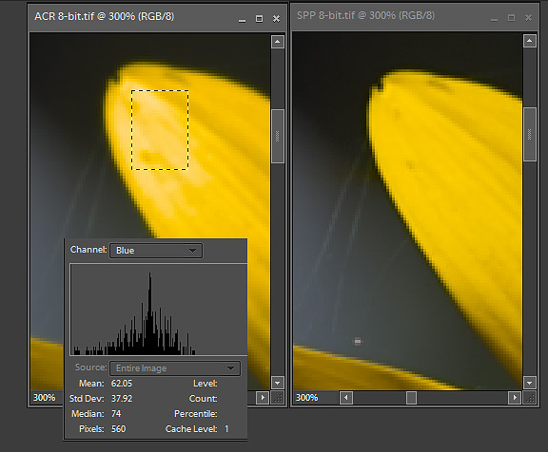
Task: Click the 300% zoom field in the SPP window
Action: pyautogui.click(x=307, y=398)
